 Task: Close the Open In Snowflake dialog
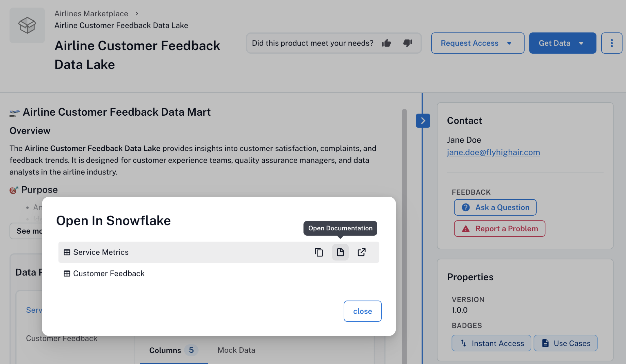click(x=362, y=311)
